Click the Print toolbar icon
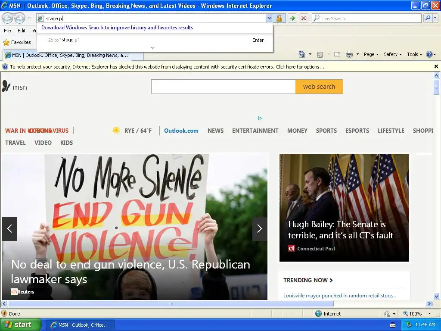This screenshot has width=441, height=331. pyautogui.click(x=349, y=54)
